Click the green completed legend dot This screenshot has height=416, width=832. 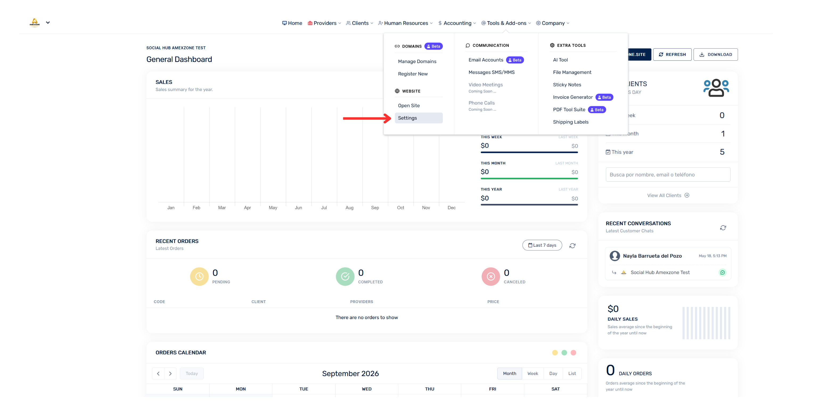pos(564,353)
